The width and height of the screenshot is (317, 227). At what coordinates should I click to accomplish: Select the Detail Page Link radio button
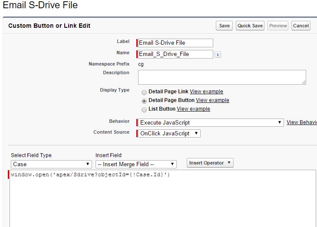point(144,92)
